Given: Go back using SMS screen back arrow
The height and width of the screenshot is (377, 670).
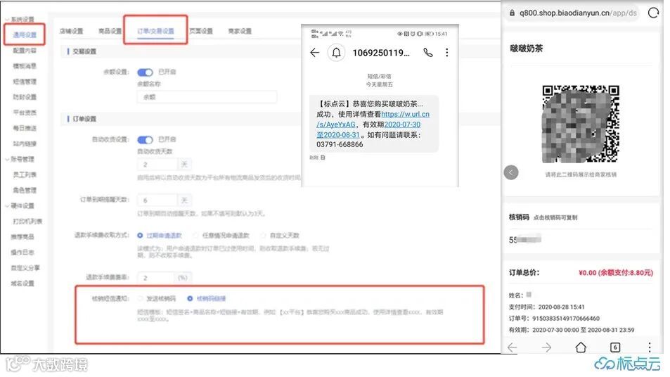Looking at the screenshot, I should point(315,53).
